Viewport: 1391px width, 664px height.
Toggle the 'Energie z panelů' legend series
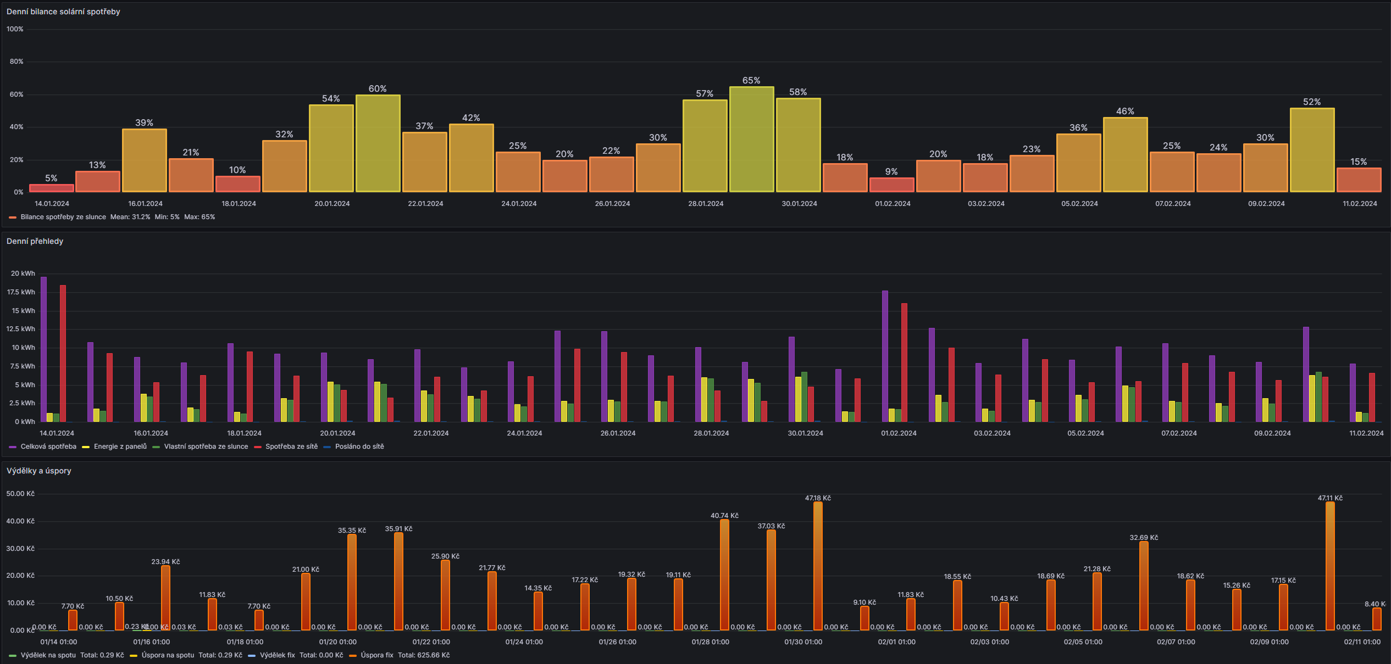[x=120, y=447]
